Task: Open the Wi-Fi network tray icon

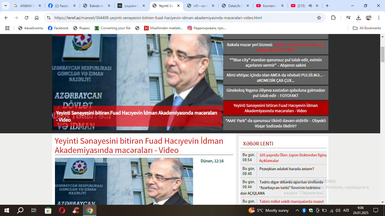Action: (331, 210)
